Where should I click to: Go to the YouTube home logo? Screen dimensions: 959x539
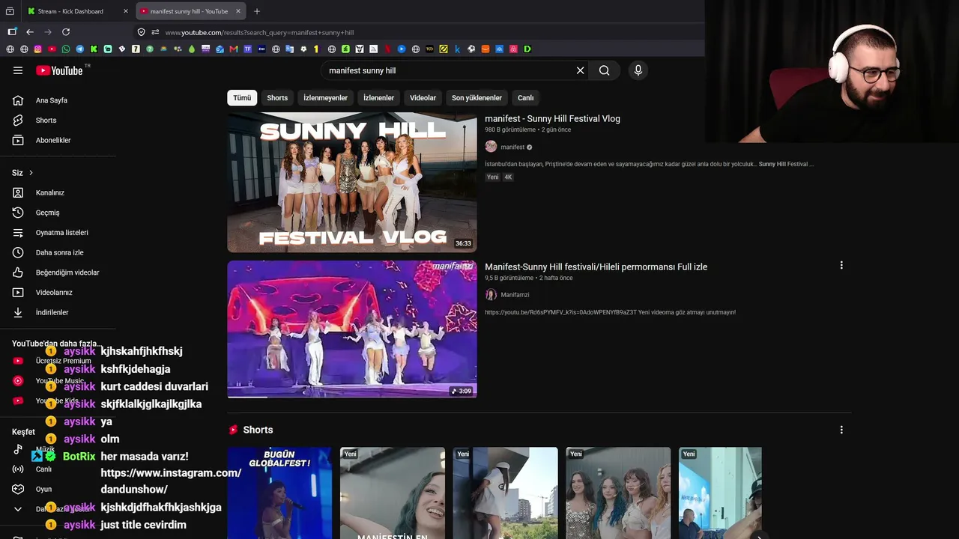59,70
